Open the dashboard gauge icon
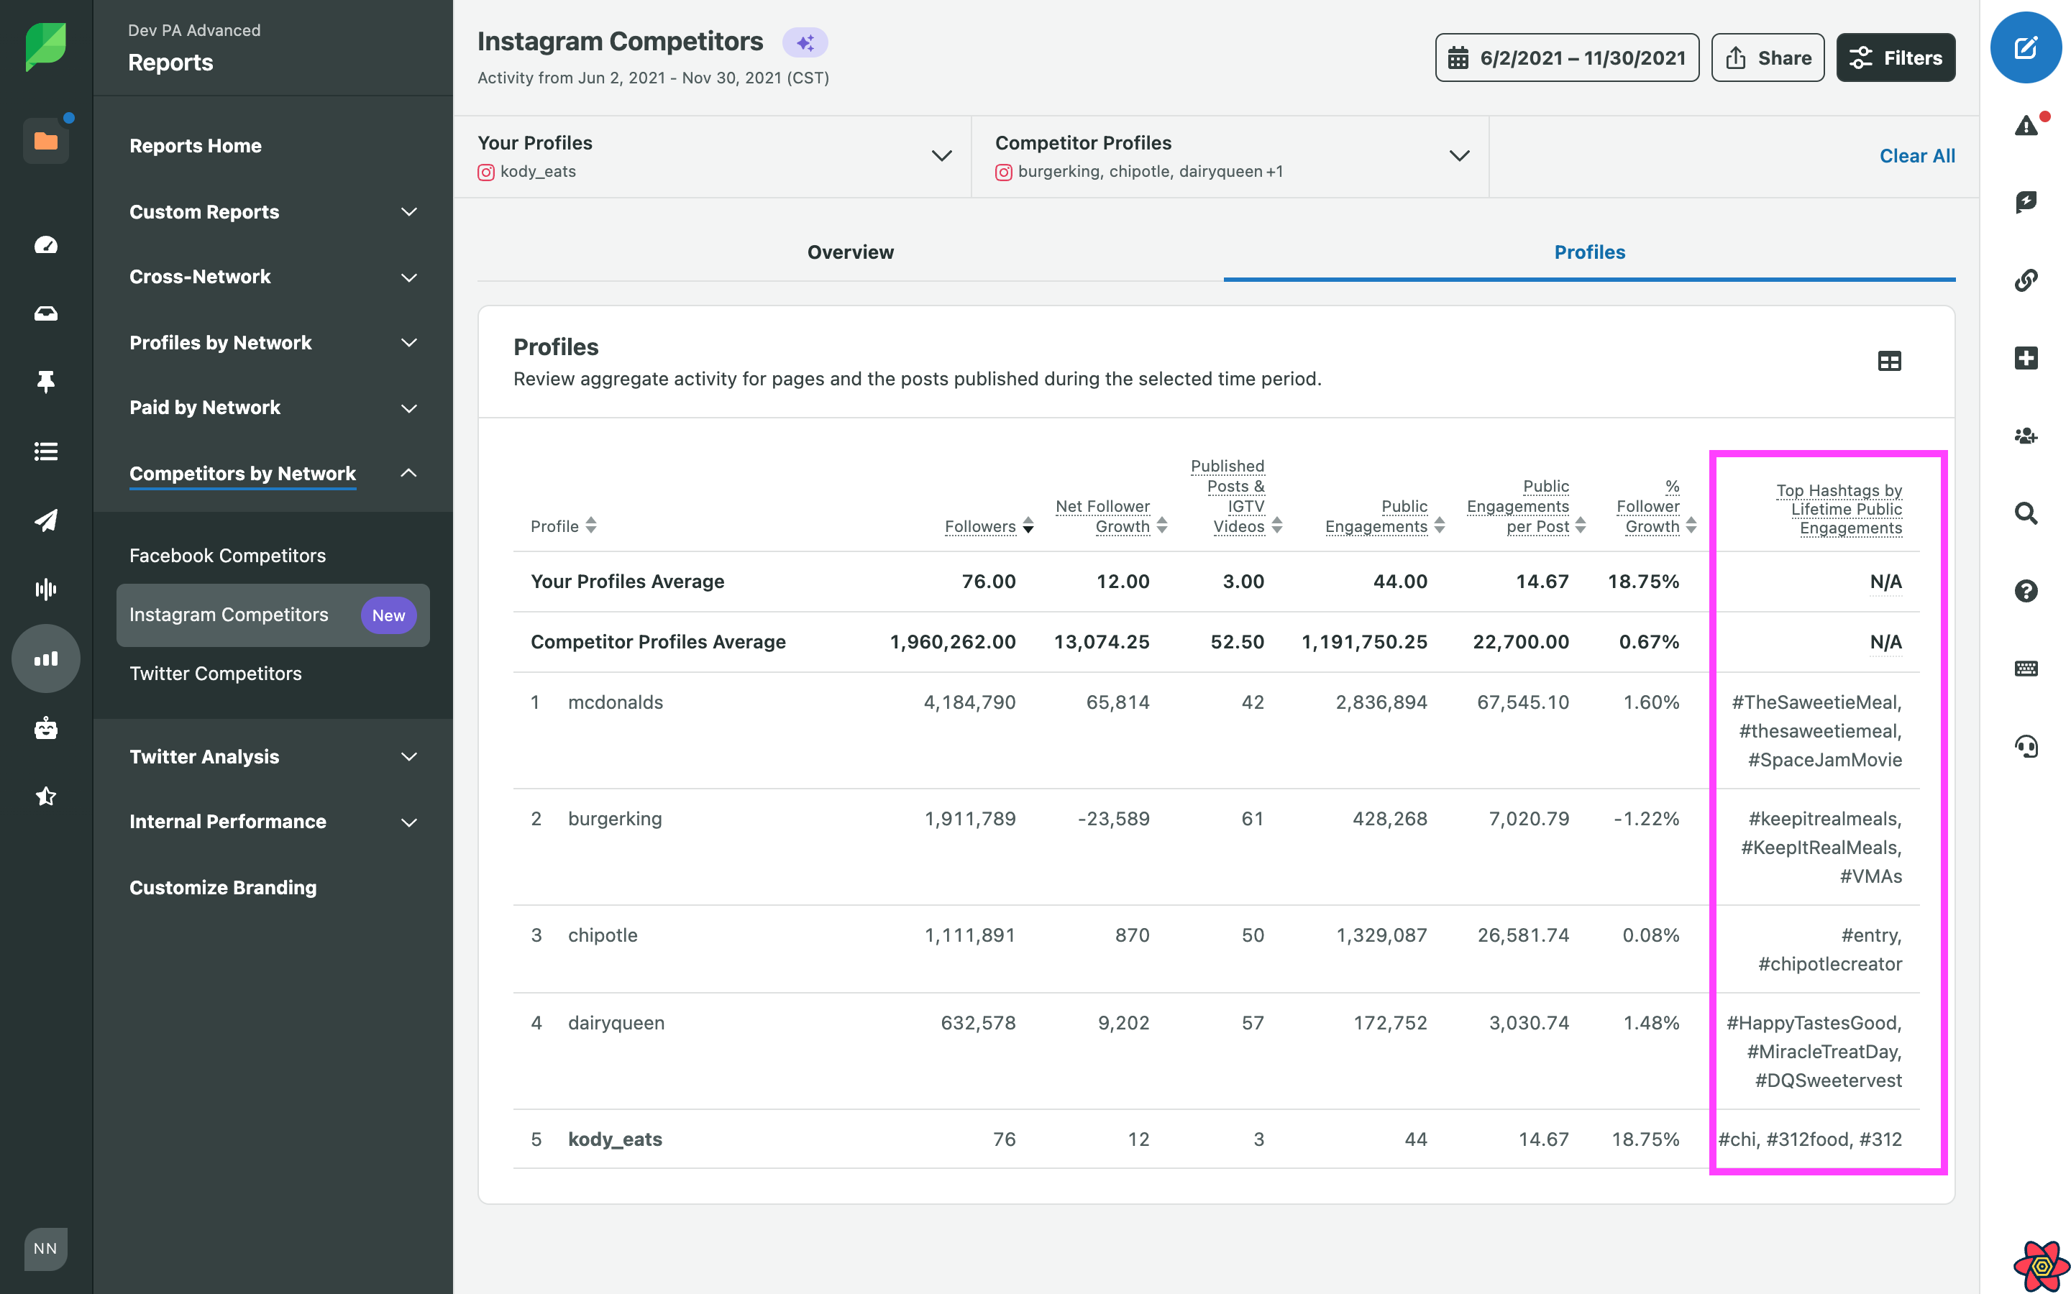 45,246
